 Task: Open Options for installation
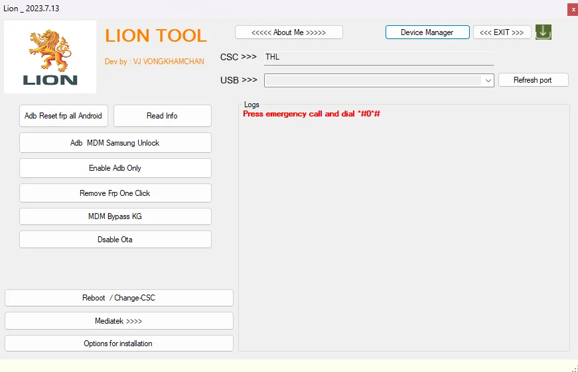point(119,344)
